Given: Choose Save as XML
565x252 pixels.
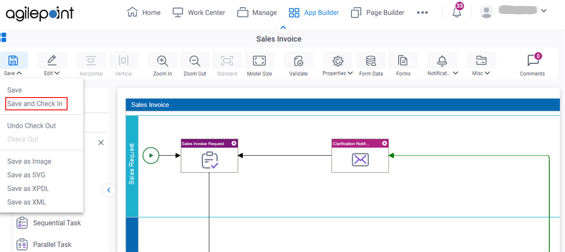Looking at the screenshot, I should [x=26, y=202].
